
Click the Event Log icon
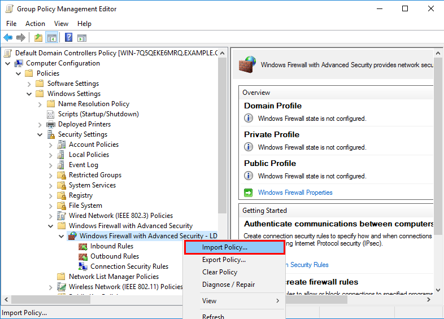point(61,165)
